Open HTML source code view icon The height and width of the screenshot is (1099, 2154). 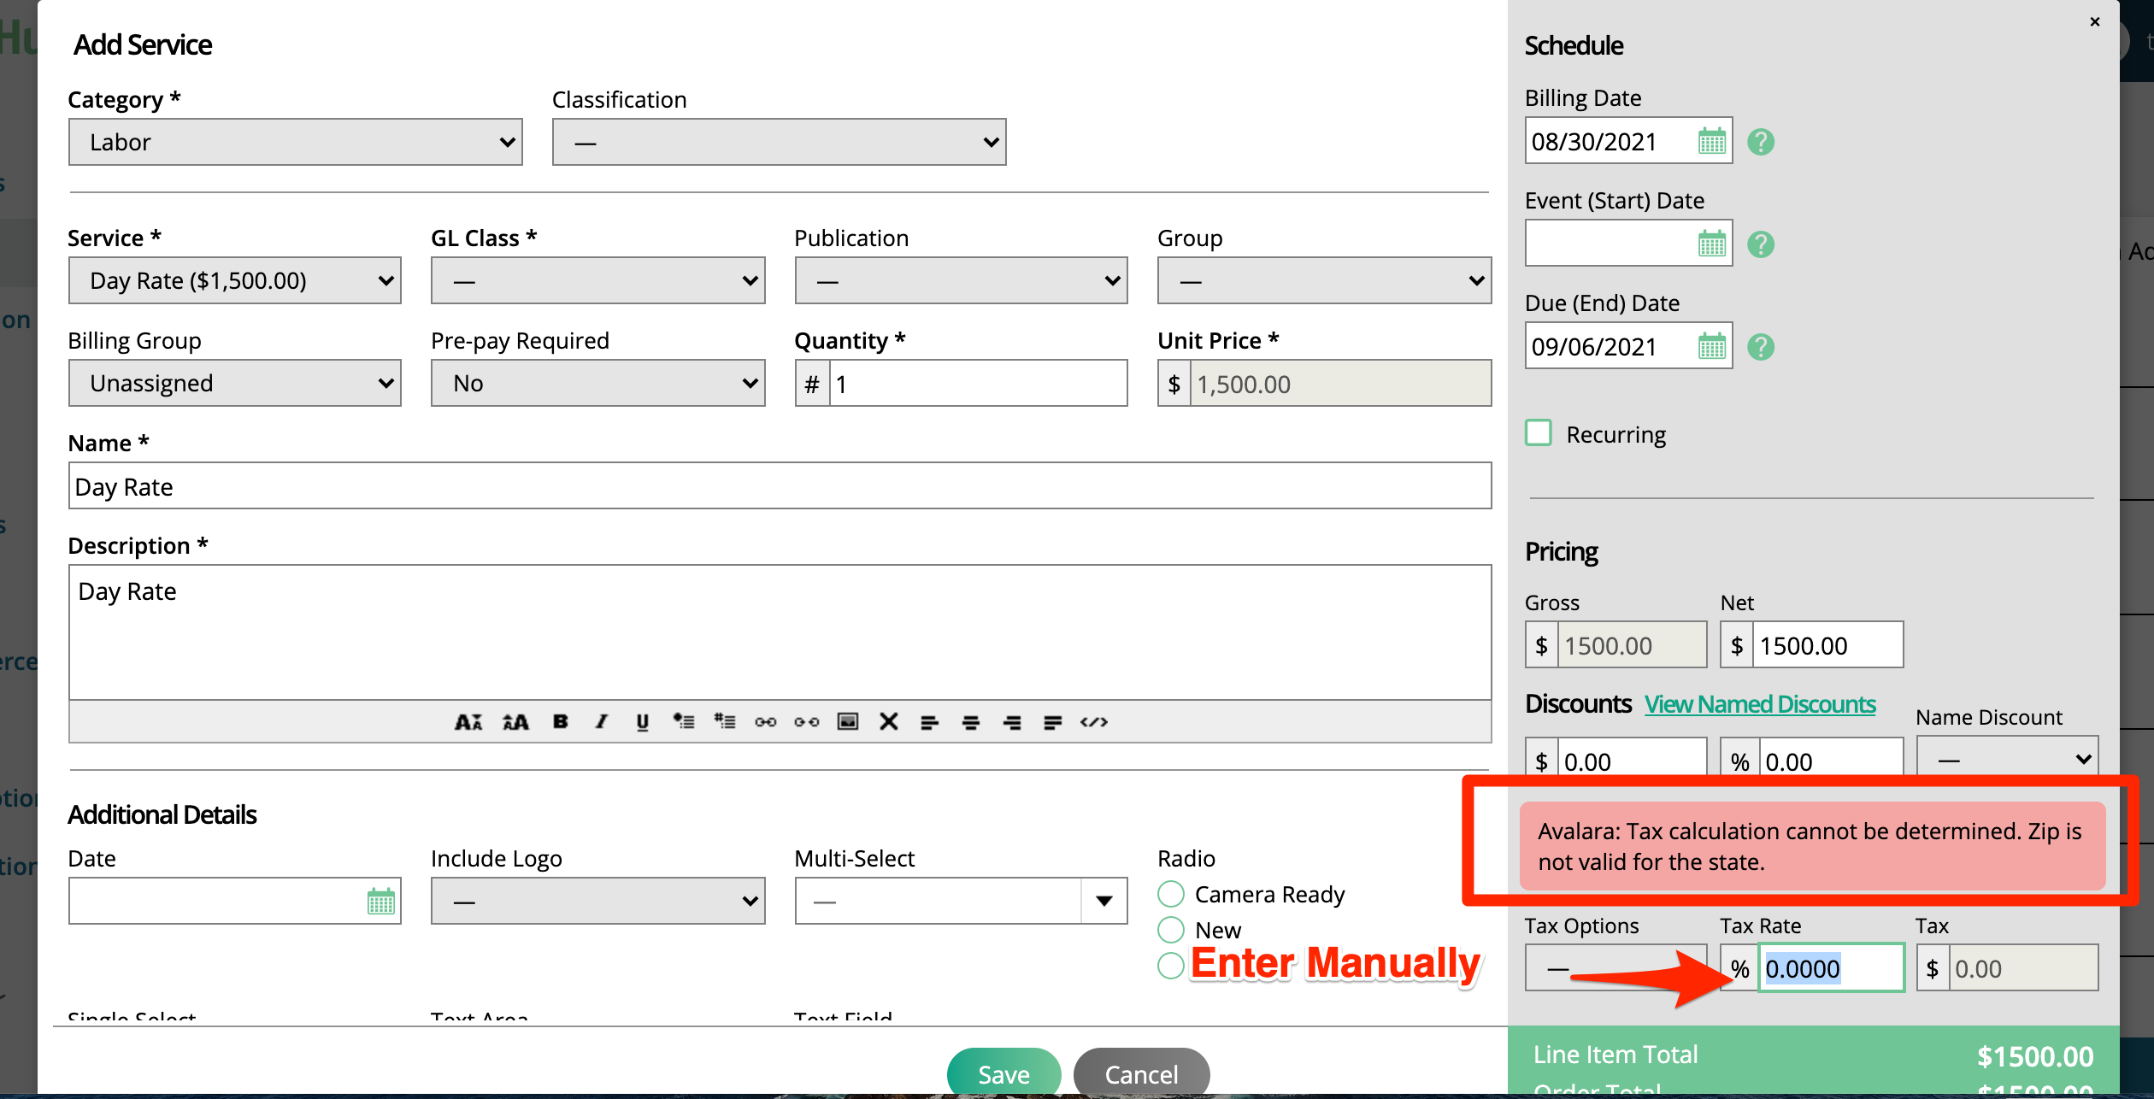coord(1093,722)
